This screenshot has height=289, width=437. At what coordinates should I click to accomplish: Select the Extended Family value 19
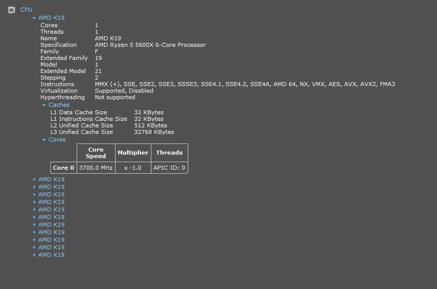98,58
